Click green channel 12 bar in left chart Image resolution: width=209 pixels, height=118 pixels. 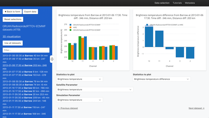pos(69,51)
